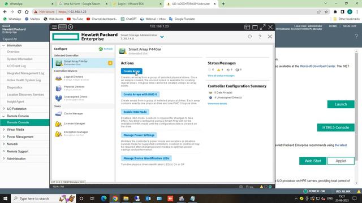The height and width of the screenshot is (203, 362).
Task: Expand the Remote Support section
Action: point(18,152)
